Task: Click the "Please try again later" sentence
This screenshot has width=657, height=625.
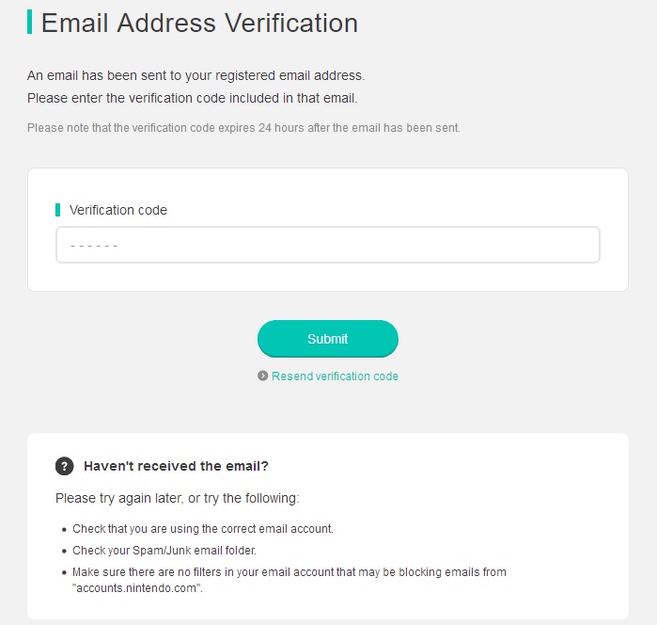Action: pos(178,498)
